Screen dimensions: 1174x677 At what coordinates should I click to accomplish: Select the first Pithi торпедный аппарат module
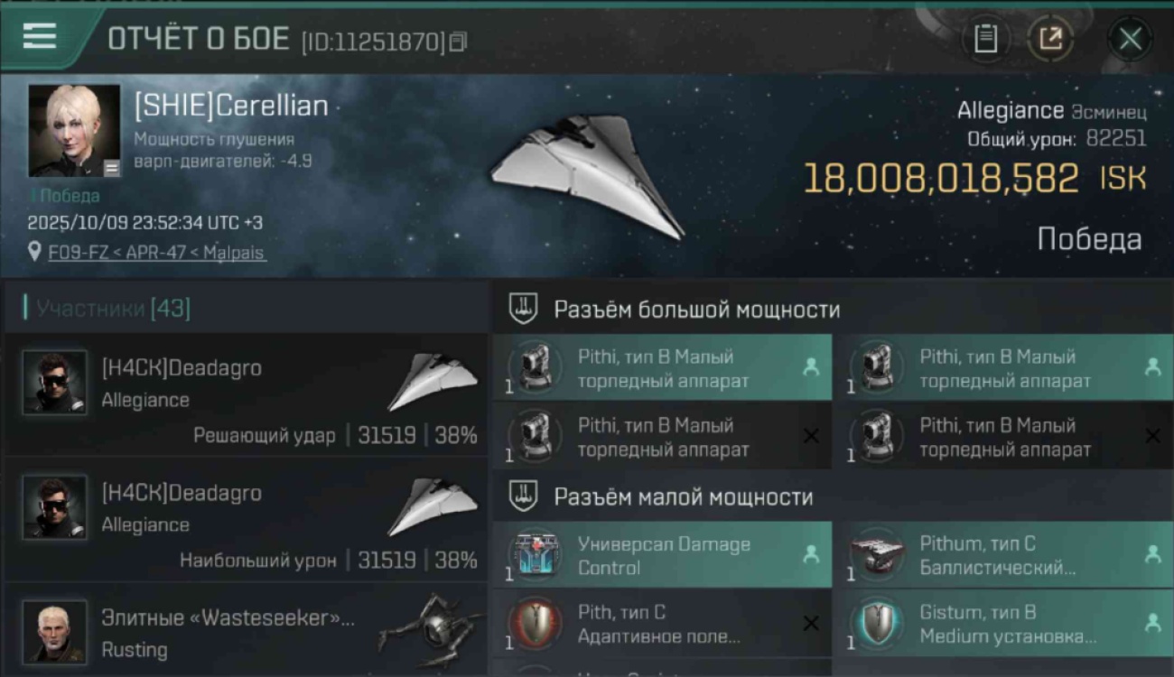[x=662, y=368]
